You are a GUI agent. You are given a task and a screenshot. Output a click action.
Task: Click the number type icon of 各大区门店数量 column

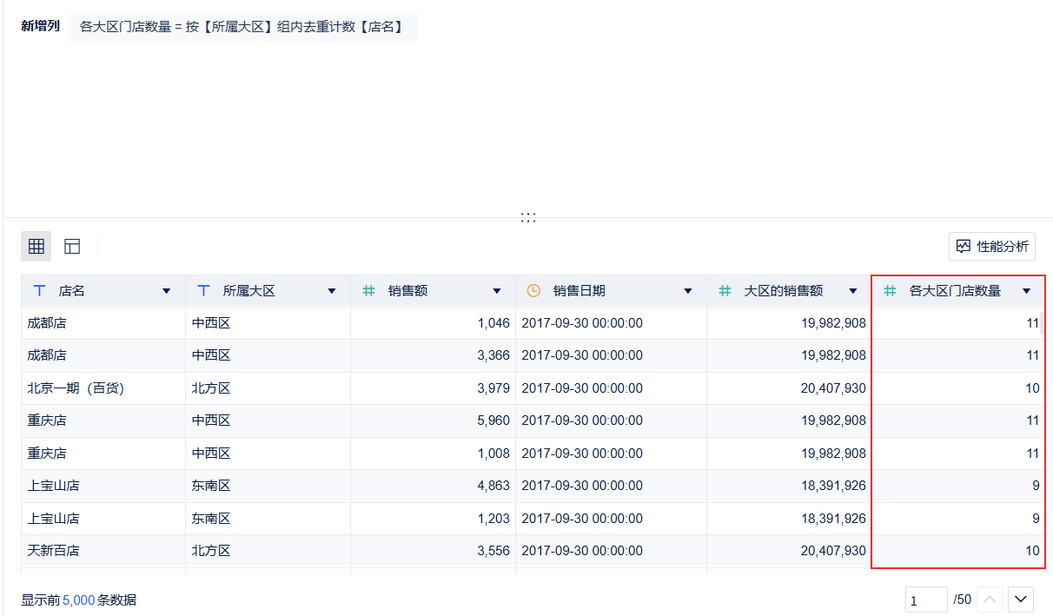pos(890,291)
